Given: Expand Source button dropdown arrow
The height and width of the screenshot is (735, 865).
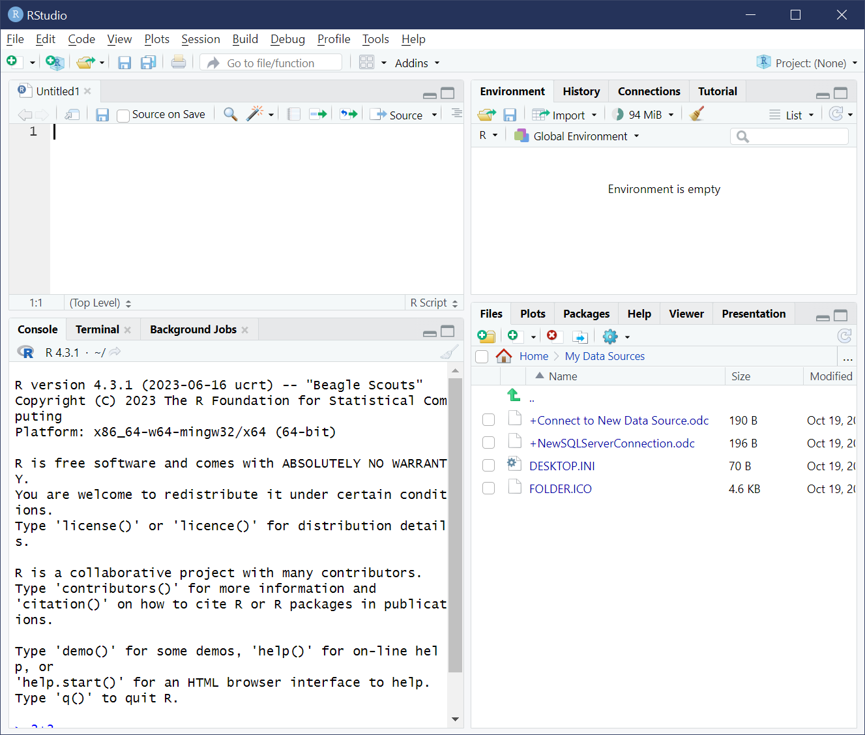Looking at the screenshot, I should [435, 115].
